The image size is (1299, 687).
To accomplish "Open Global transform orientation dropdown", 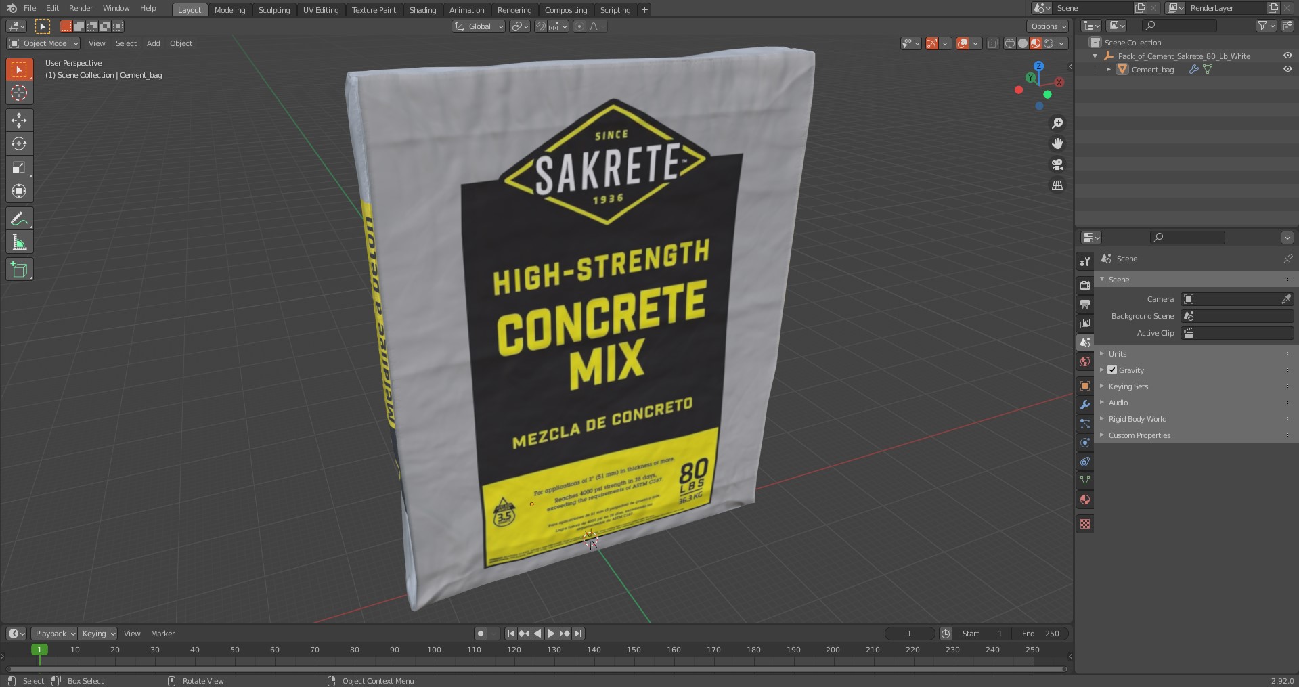I will click(x=479, y=26).
